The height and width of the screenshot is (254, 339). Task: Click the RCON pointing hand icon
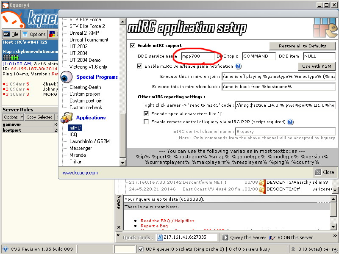tap(272, 237)
